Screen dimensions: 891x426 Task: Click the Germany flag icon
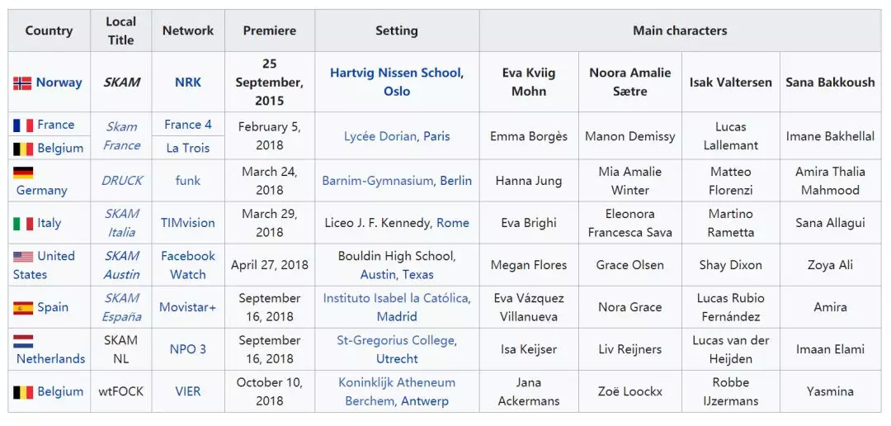click(23, 173)
